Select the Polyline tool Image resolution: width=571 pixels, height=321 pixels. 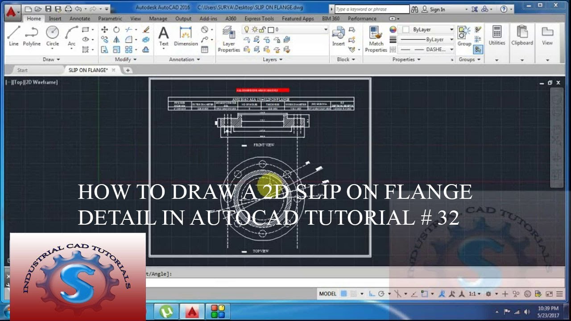click(32, 36)
